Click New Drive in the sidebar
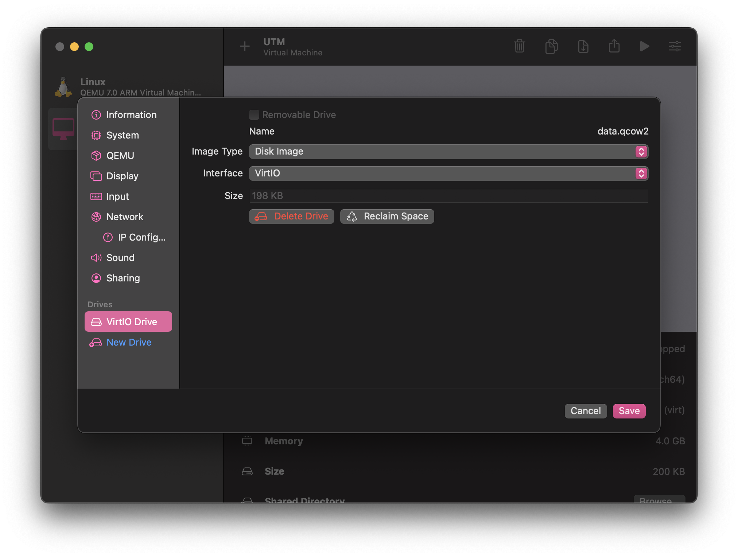738x557 pixels. [128, 342]
